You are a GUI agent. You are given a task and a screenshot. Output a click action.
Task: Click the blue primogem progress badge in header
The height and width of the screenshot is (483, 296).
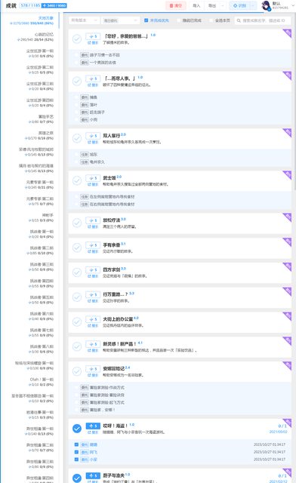coord(54,5)
